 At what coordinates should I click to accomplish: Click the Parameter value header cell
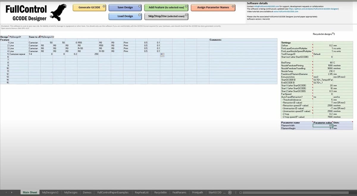(x=322, y=122)
